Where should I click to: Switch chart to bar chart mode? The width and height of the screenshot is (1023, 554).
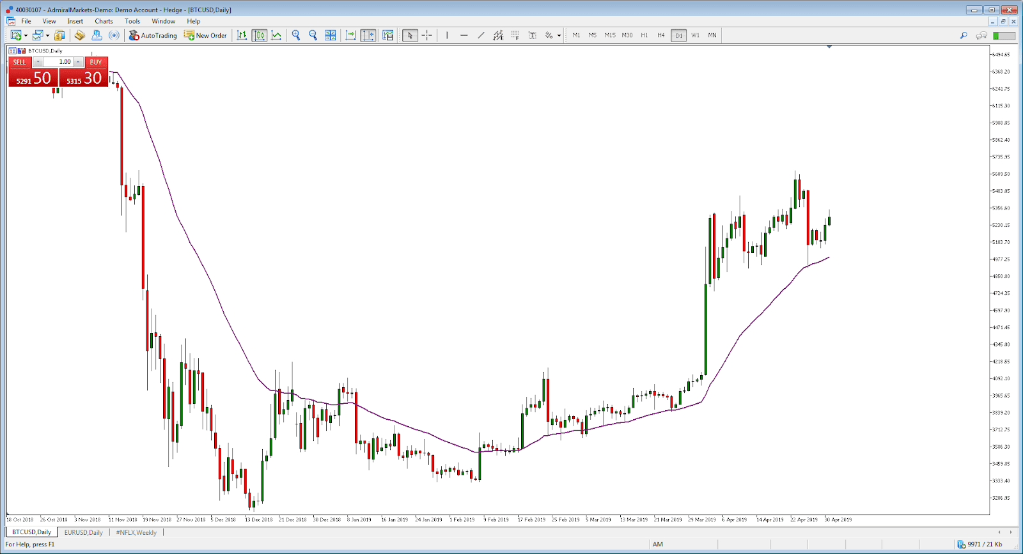(242, 35)
